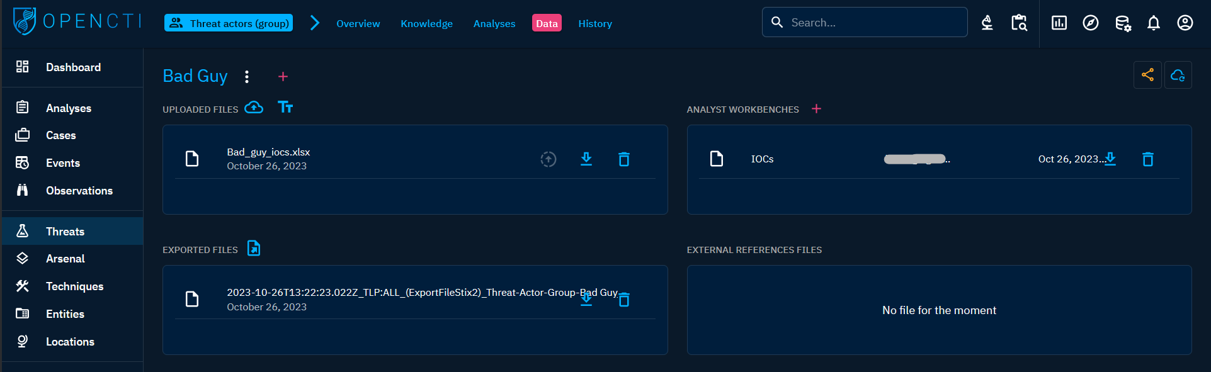This screenshot has width=1211, height=372.
Task: Open the enrichment cloud icon
Action: click(x=1178, y=76)
